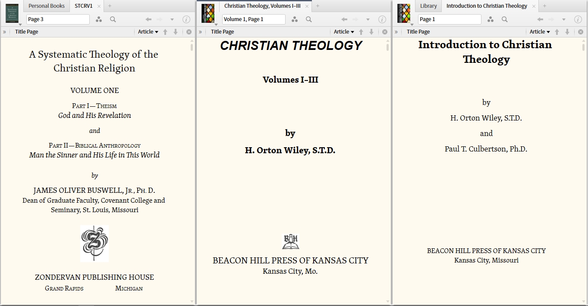Screen dimensions: 588x306
Task: Click search icon in Introduction to Christian Theology panel
Action: pyautogui.click(x=505, y=19)
